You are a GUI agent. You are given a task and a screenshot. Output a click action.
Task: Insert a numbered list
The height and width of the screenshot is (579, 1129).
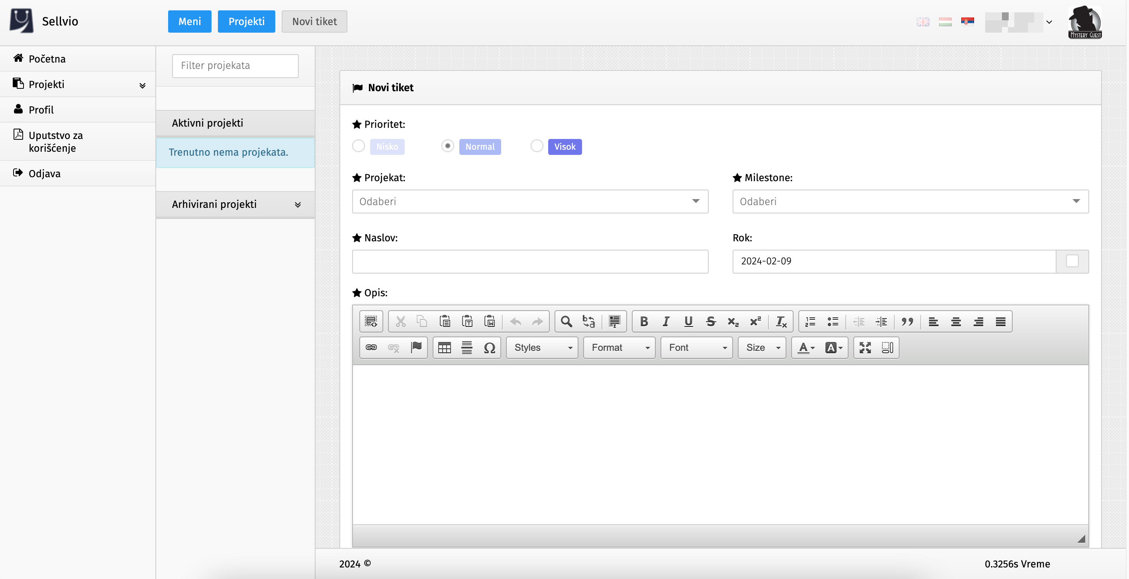(x=810, y=321)
